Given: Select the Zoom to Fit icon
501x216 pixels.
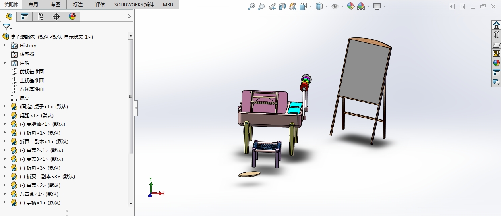Looking at the screenshot, I should tap(251, 6).
